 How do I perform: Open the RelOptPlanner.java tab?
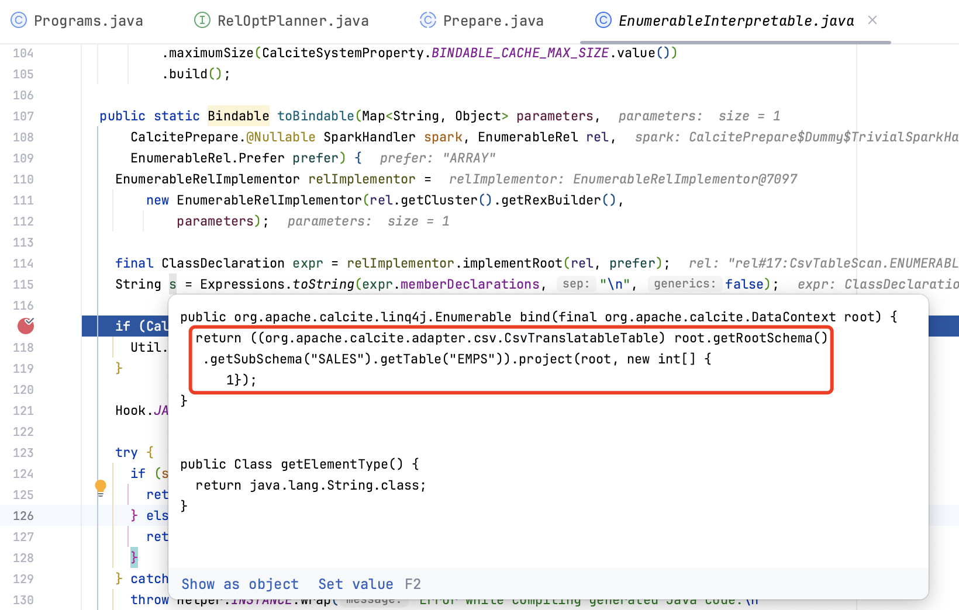(x=292, y=21)
